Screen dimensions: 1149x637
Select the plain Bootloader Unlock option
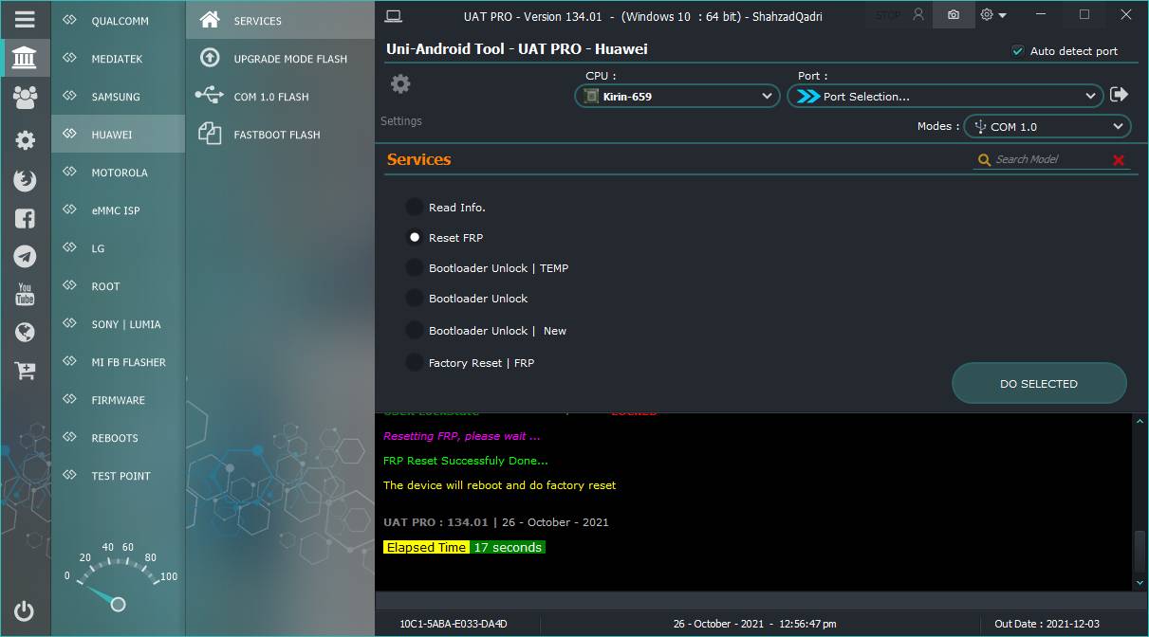coord(415,298)
